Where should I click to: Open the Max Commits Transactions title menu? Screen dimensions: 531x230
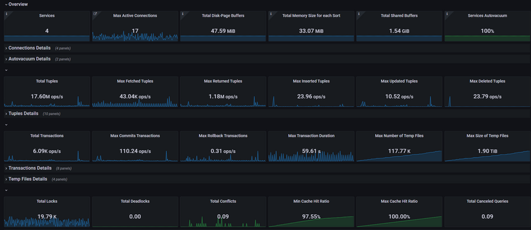click(135, 136)
